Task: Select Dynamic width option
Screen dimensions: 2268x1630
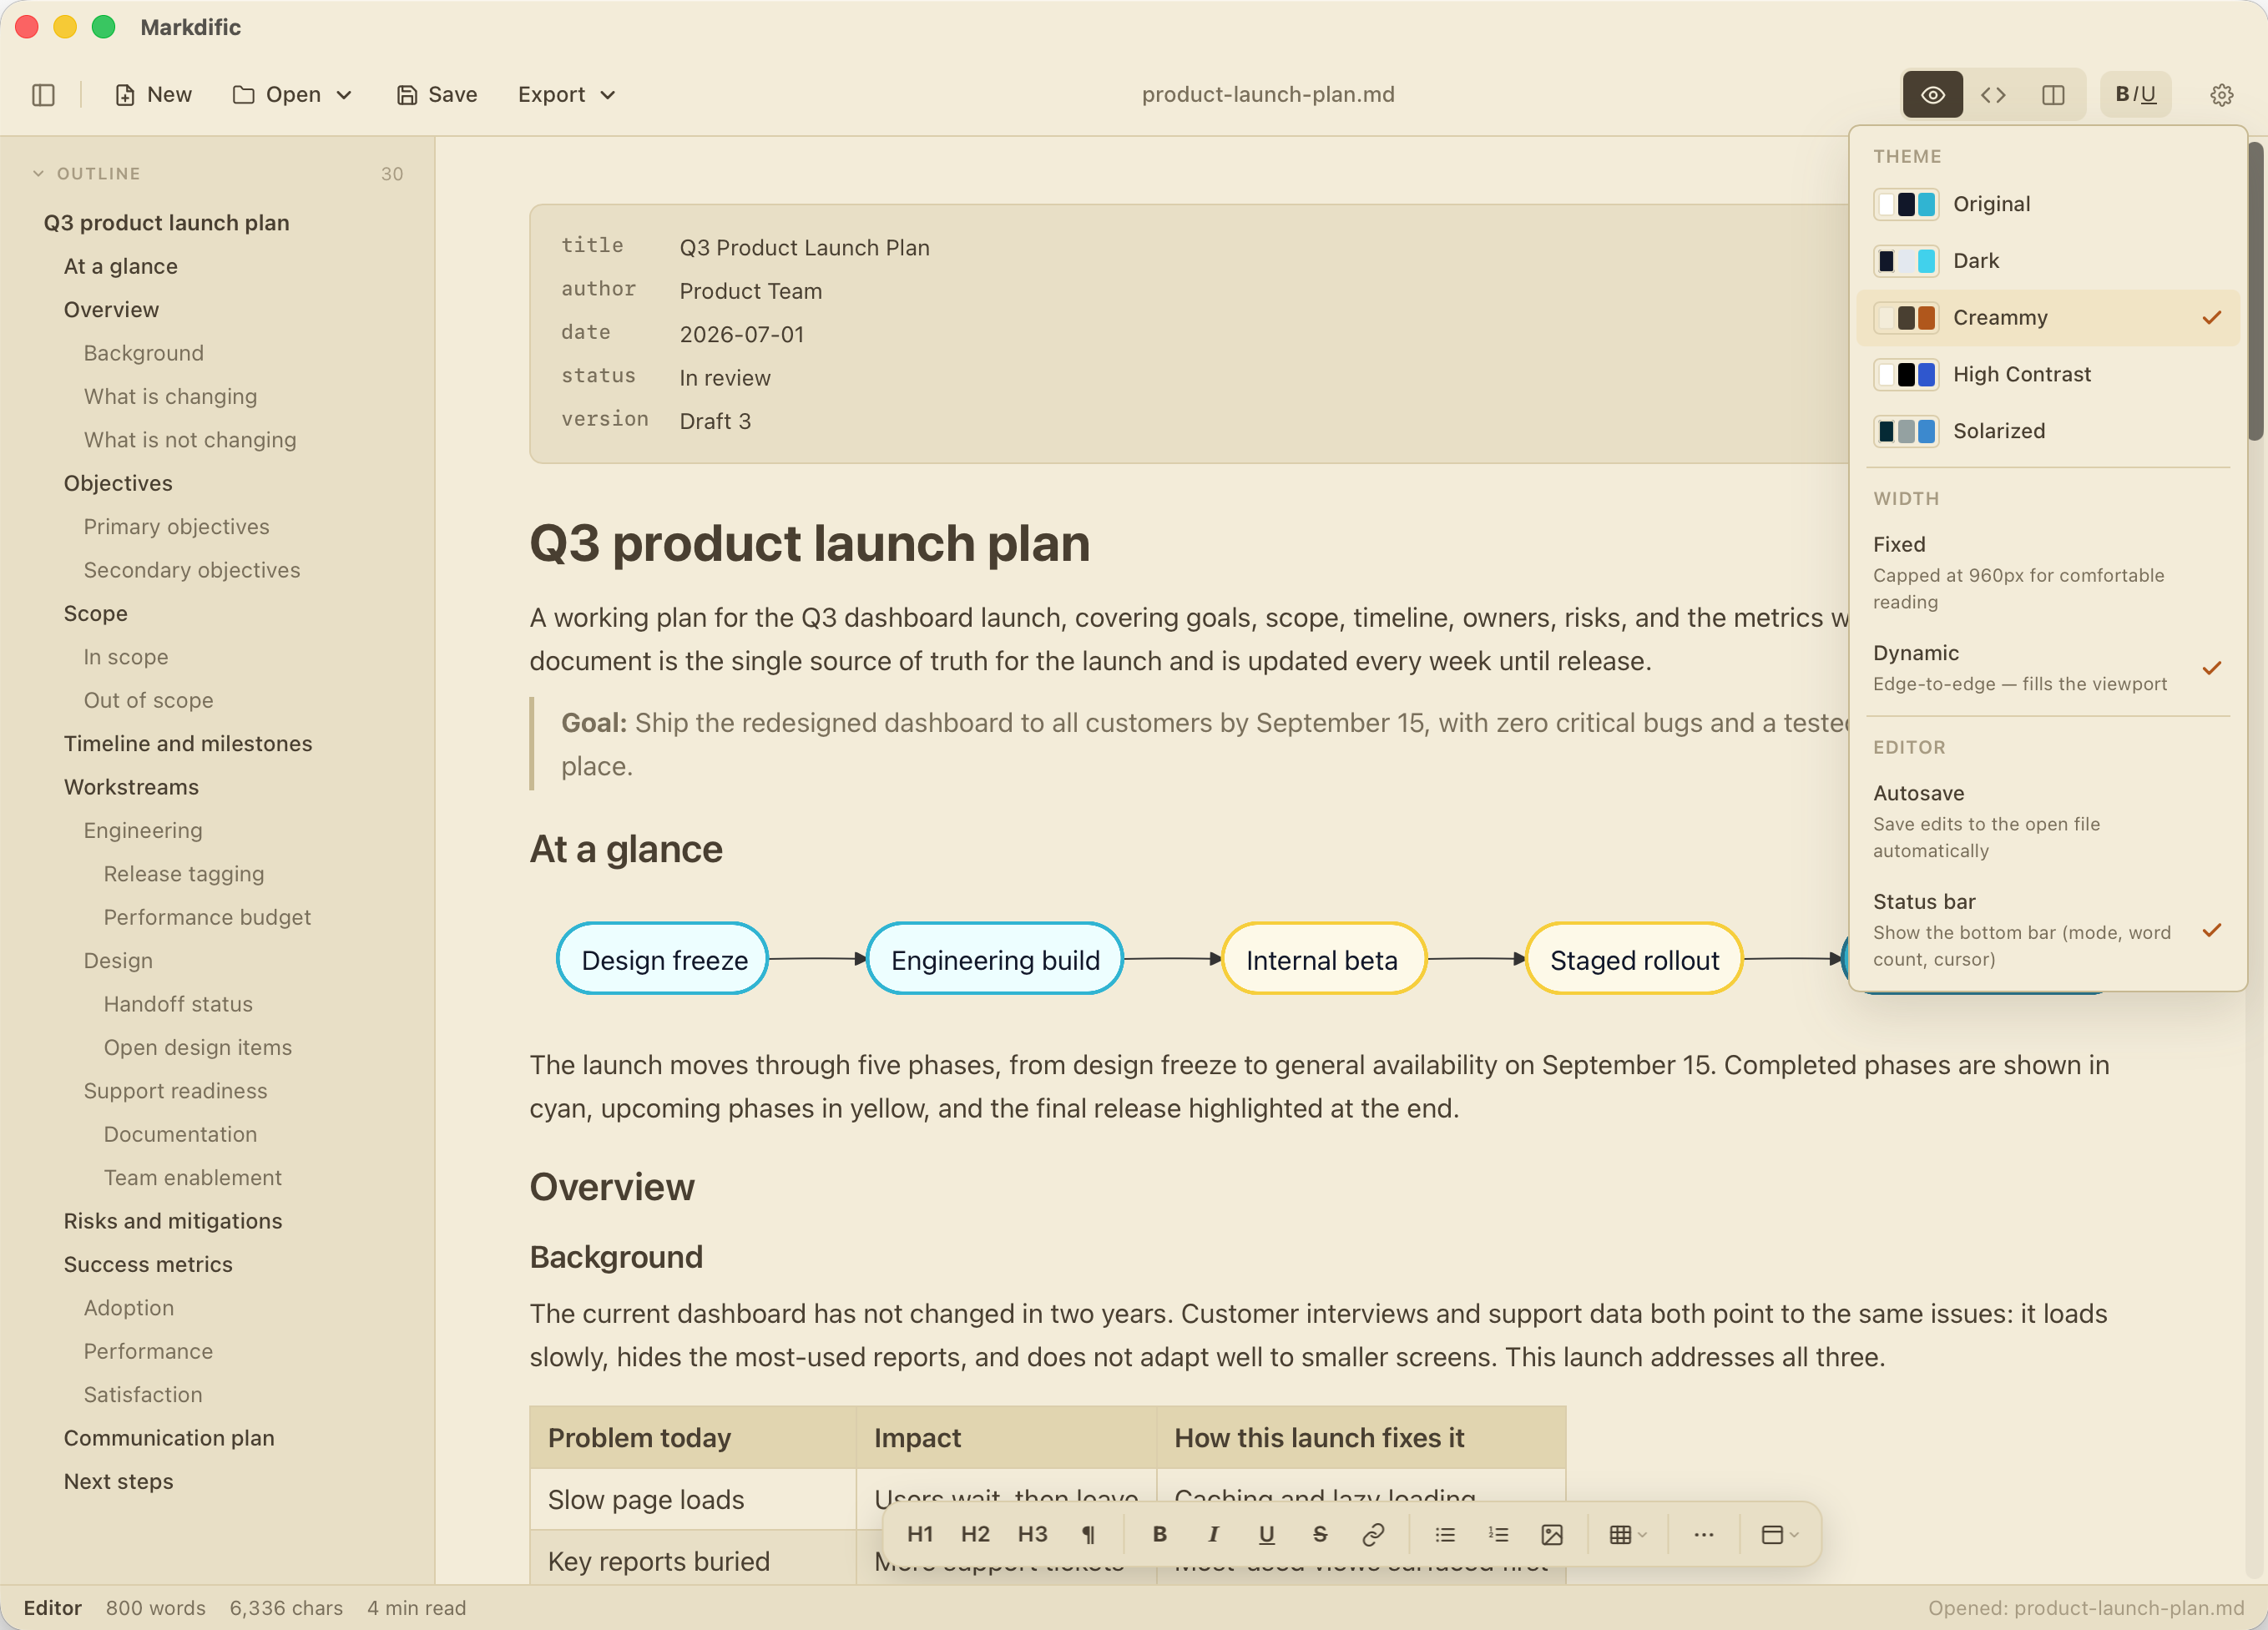Action: [2046, 667]
